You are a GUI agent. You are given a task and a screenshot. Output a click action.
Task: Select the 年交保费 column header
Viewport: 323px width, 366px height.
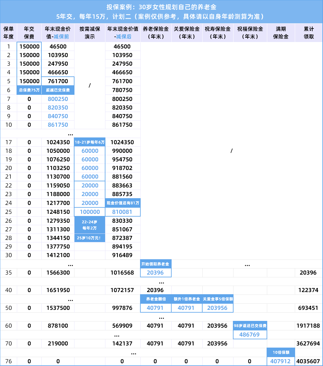pos(29,33)
